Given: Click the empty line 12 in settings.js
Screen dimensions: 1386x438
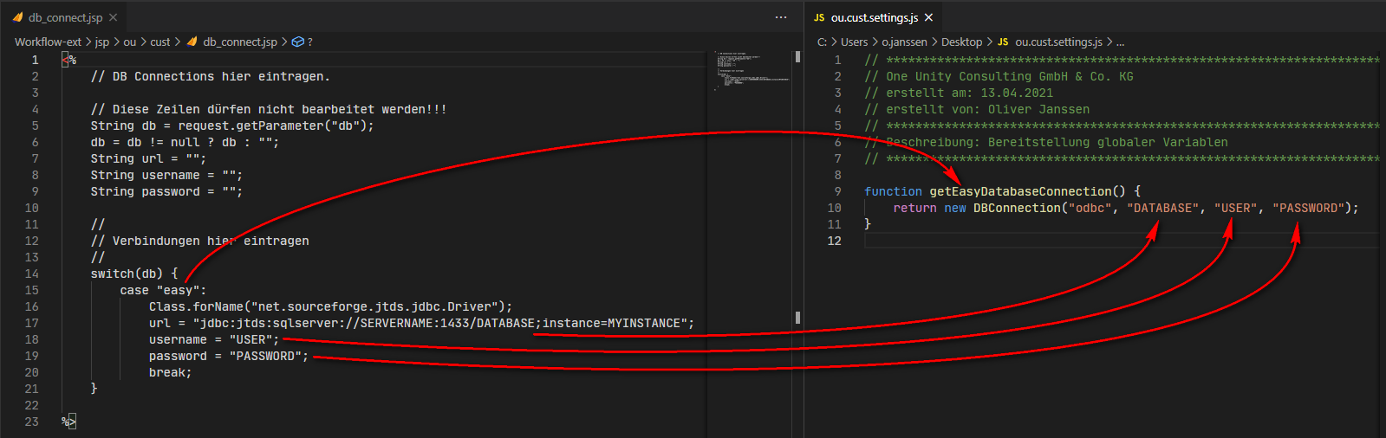Looking at the screenshot, I should (x=1122, y=241).
